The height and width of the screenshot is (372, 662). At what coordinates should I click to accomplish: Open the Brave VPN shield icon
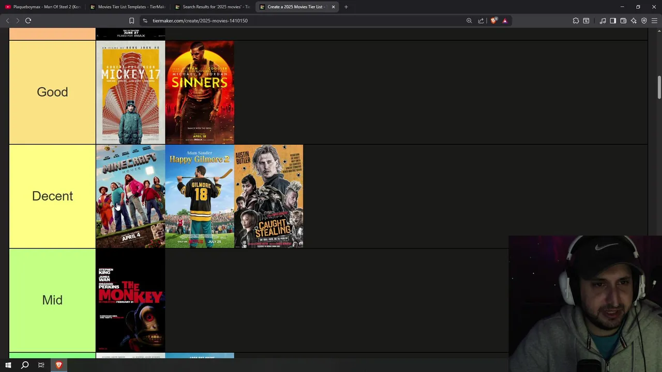point(644,21)
